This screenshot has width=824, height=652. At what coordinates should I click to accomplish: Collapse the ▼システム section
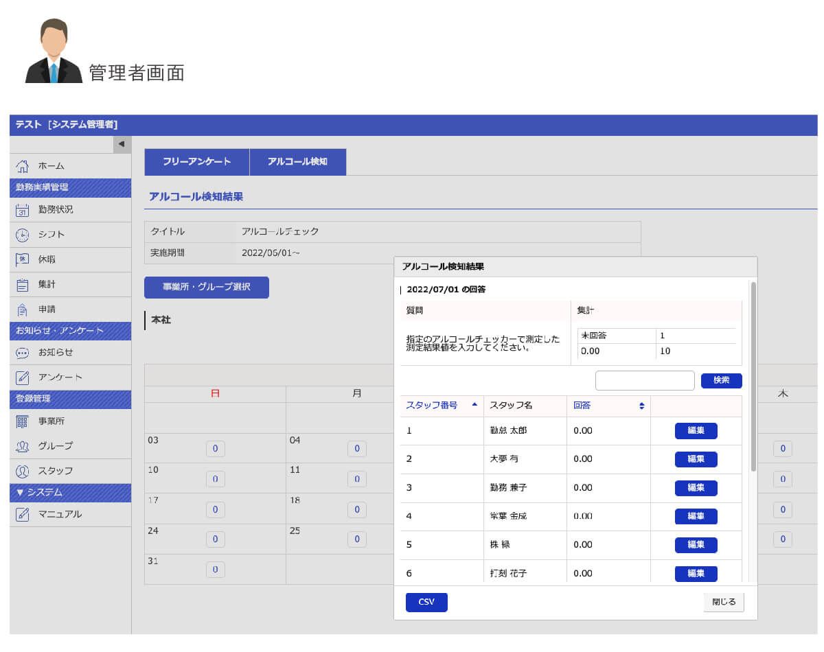click(70, 492)
